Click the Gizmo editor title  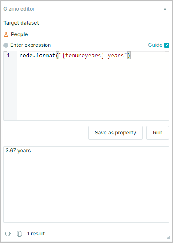click(x=19, y=9)
